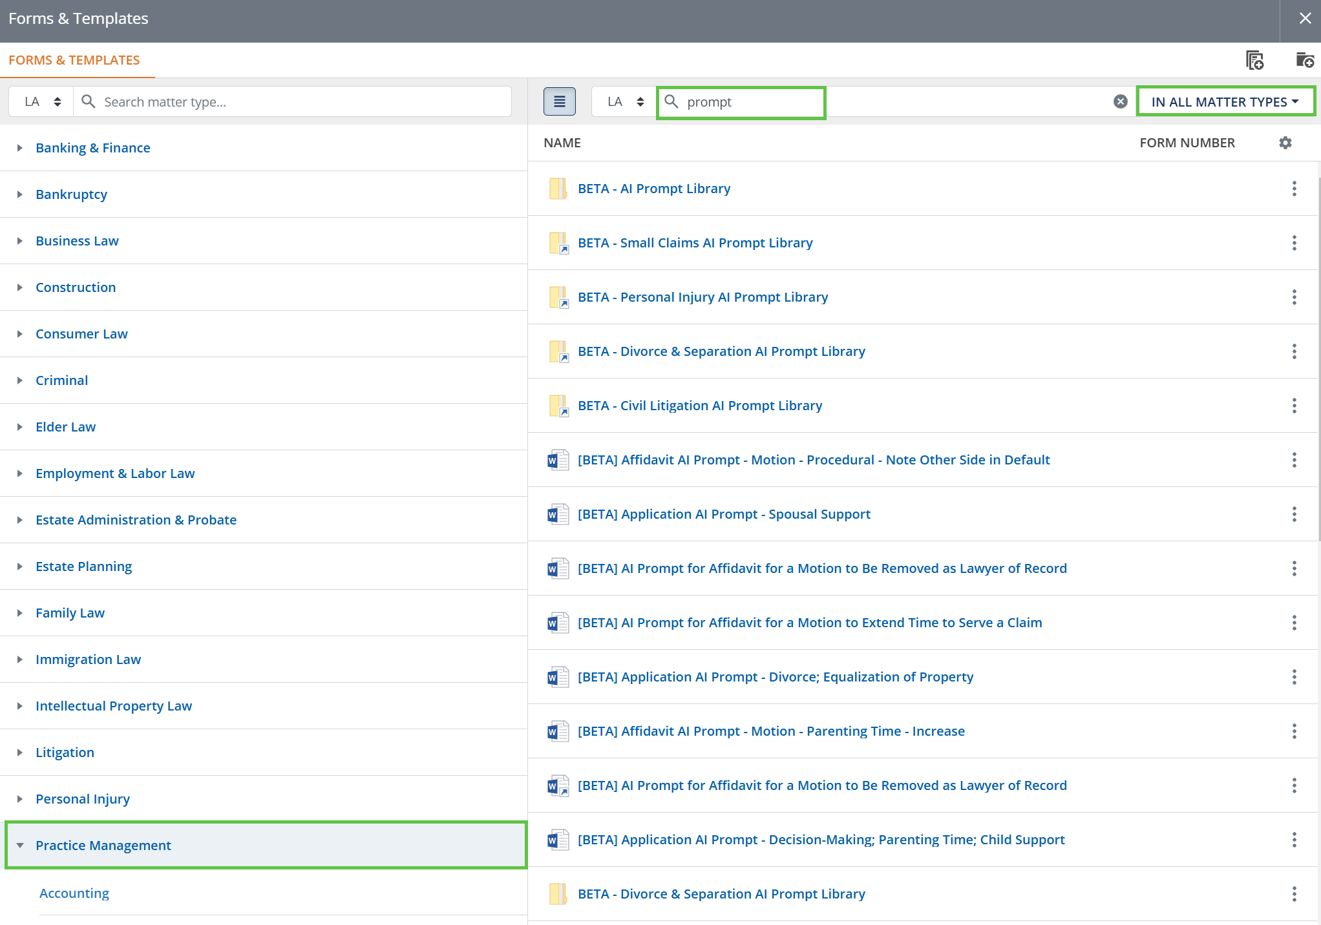Open the In All Matter Types dropdown
The height and width of the screenshot is (925, 1321).
coord(1225,102)
